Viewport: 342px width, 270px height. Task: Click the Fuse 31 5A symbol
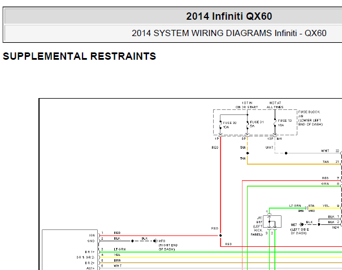(248, 125)
